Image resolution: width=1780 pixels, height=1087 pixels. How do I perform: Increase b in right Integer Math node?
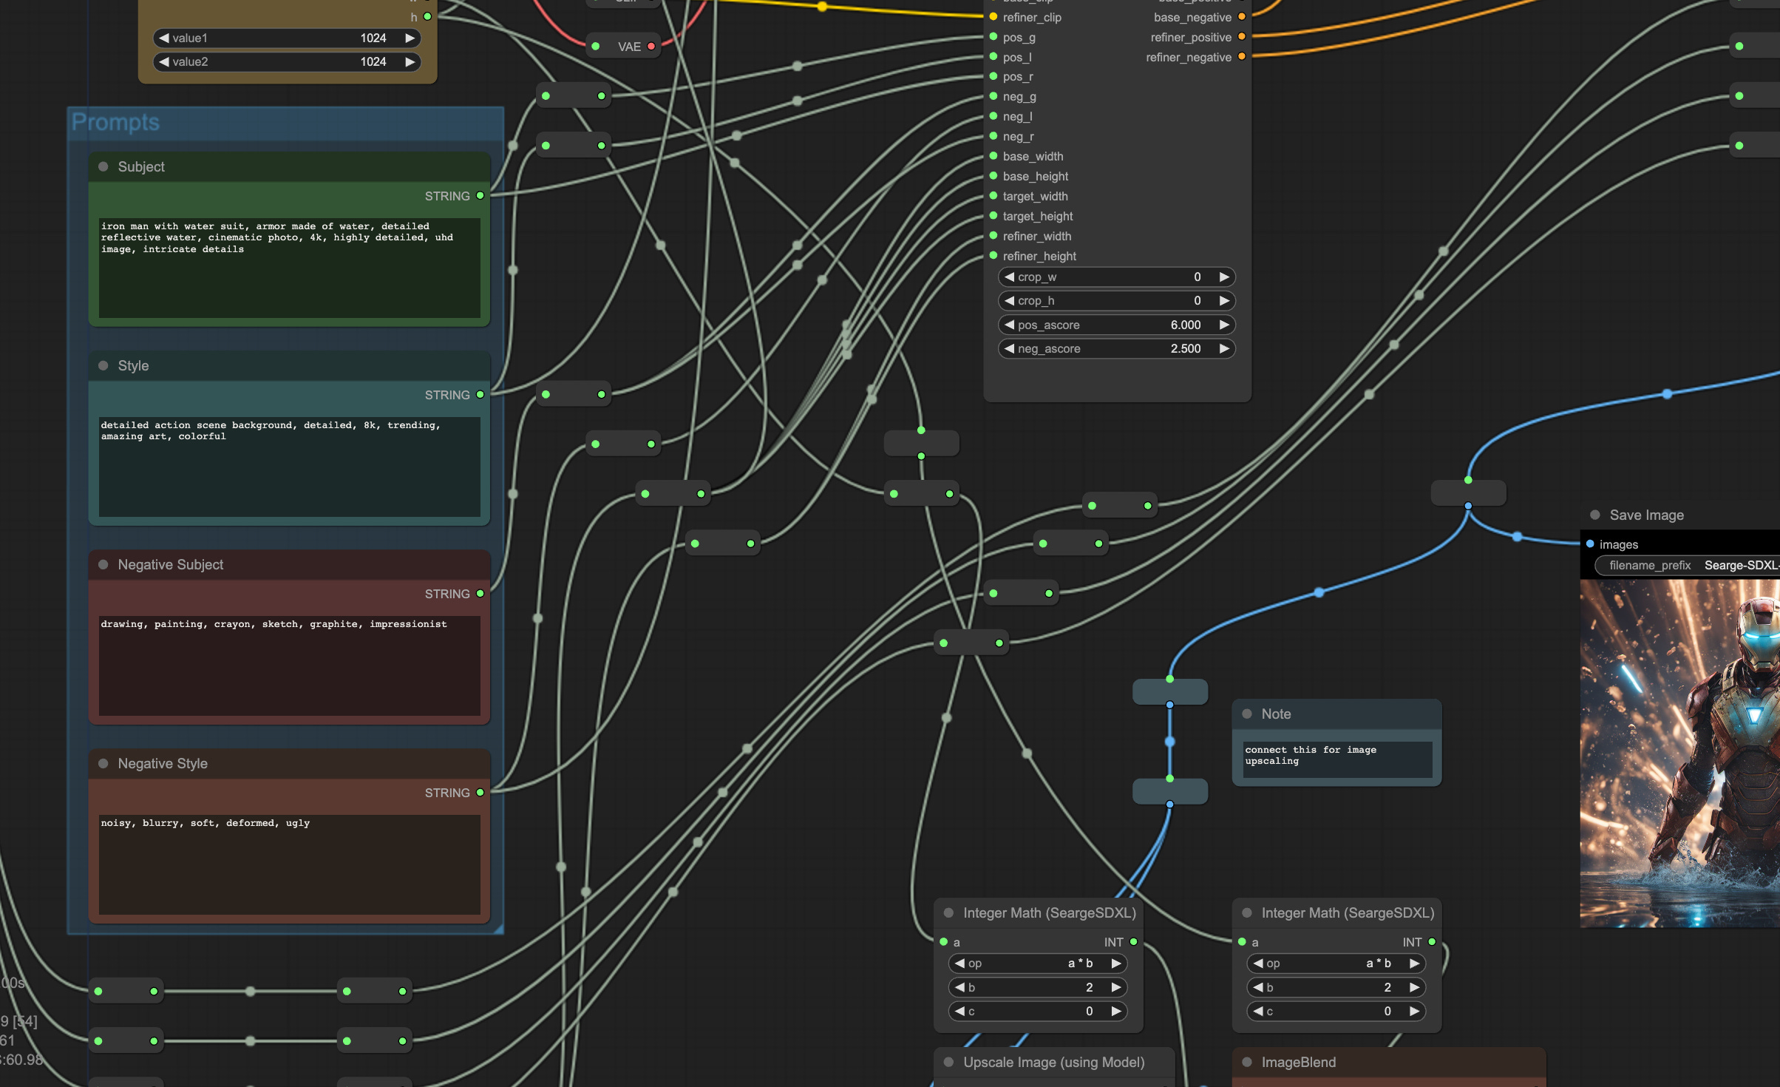1414,987
